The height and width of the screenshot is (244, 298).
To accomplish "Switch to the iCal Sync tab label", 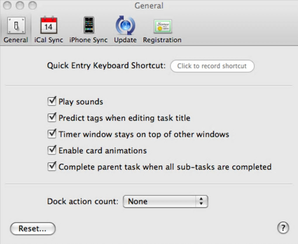I will tap(48, 40).
